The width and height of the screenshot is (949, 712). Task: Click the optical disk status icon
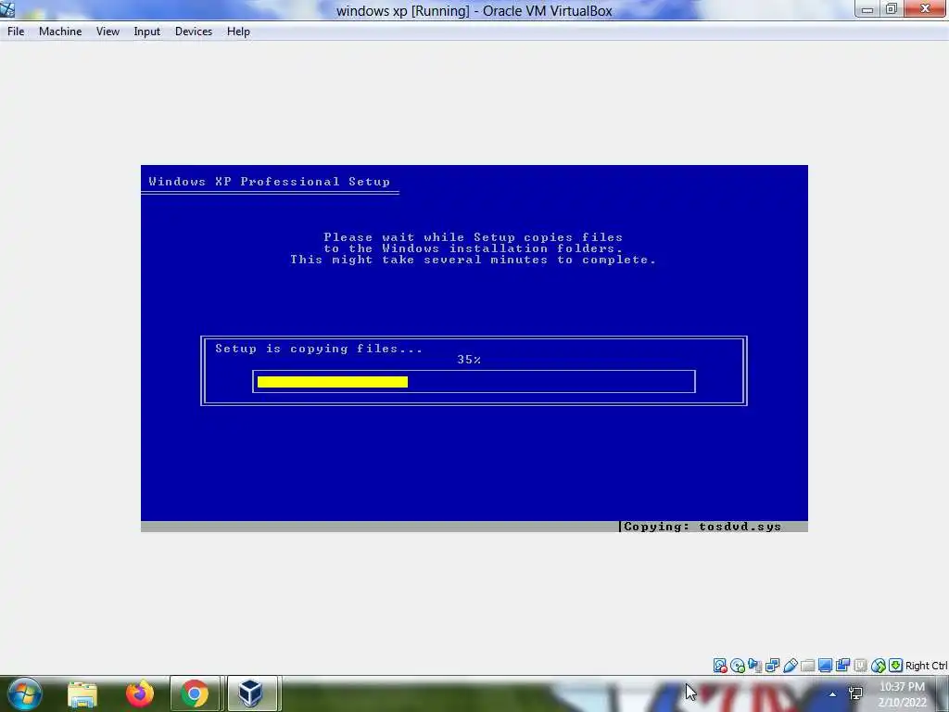[x=737, y=666]
